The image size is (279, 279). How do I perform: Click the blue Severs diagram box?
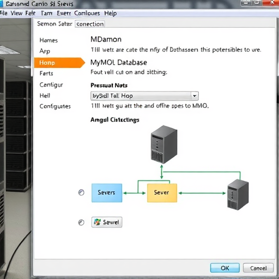pos(107,193)
